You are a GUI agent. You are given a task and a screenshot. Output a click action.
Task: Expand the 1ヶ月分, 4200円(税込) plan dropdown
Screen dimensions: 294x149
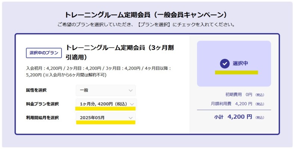point(106,104)
